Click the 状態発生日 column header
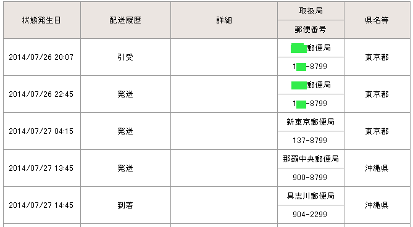Image resolution: width=413 pixels, height=227 pixels. [x=42, y=20]
